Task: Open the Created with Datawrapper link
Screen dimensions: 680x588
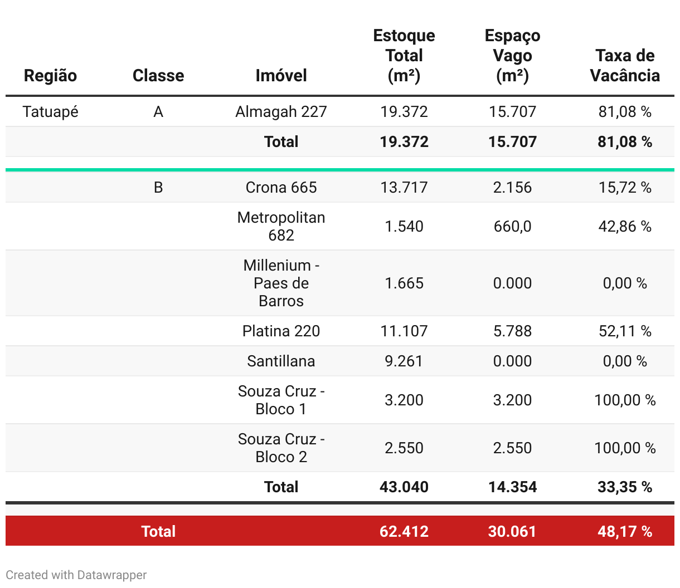Action: point(76,575)
